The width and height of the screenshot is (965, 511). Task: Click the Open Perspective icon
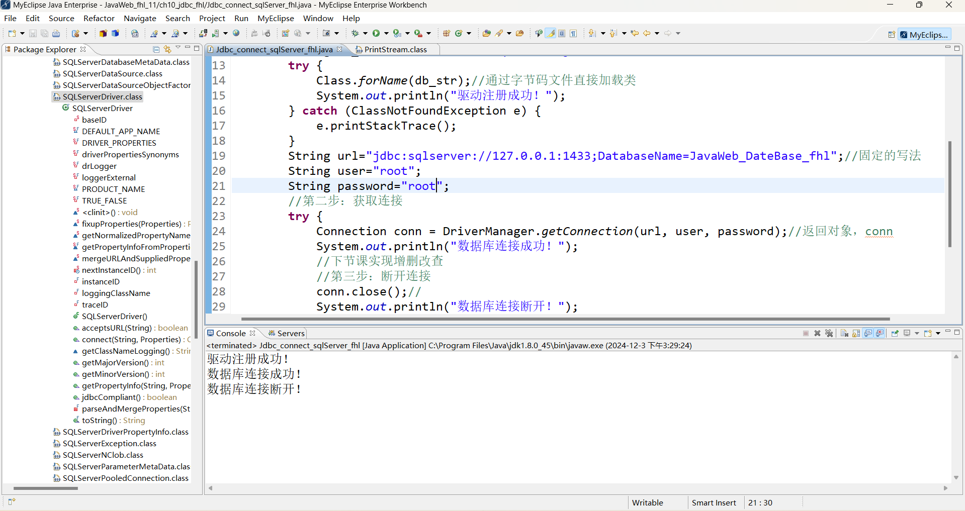[x=892, y=35]
